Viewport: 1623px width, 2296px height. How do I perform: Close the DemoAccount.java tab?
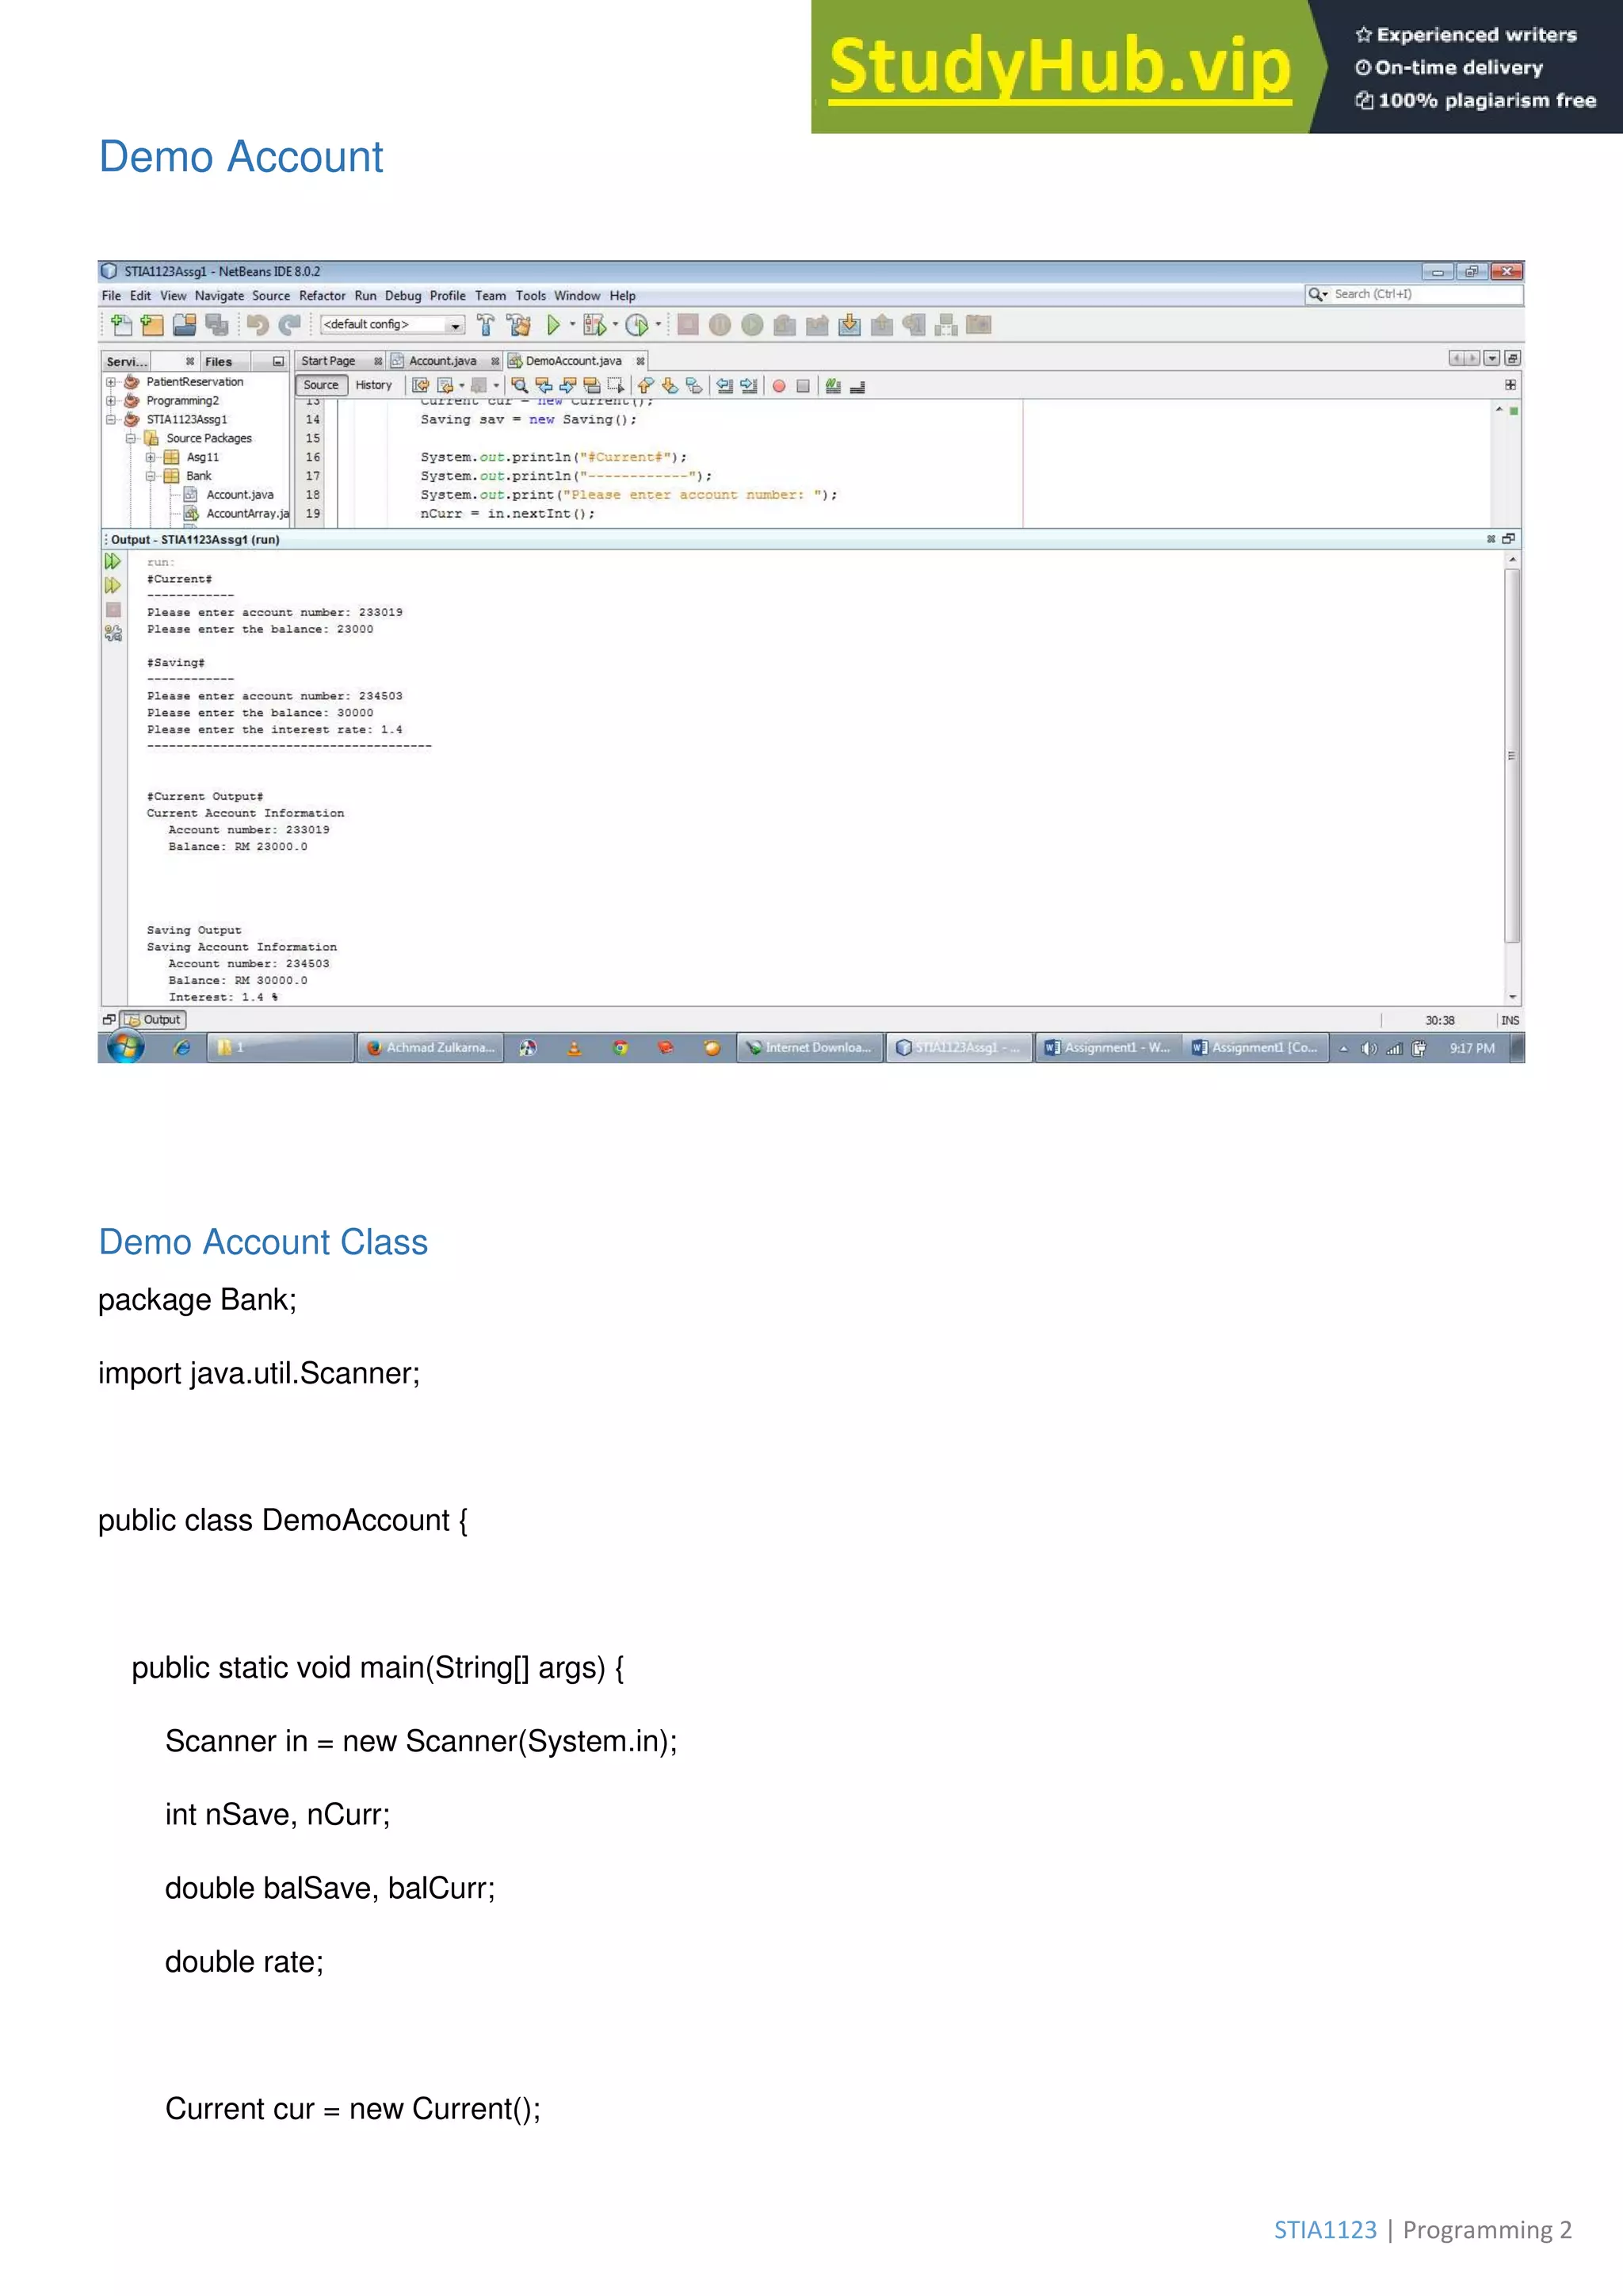pyautogui.click(x=640, y=361)
